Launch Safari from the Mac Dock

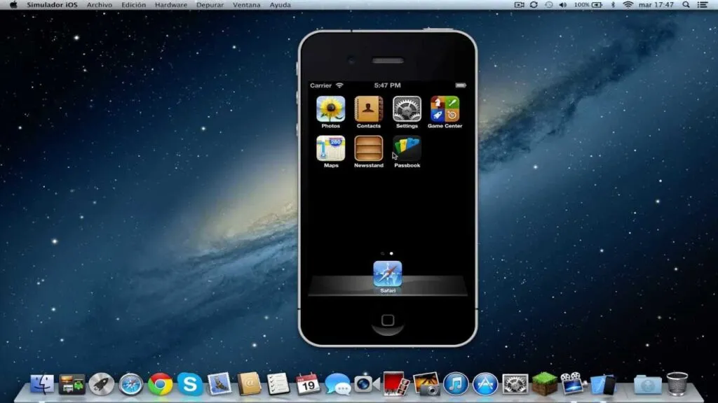(131, 384)
